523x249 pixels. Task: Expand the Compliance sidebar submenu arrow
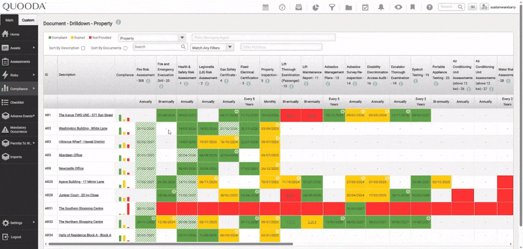pyautogui.click(x=34, y=89)
